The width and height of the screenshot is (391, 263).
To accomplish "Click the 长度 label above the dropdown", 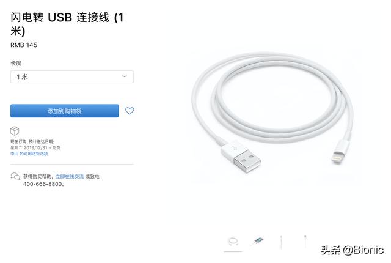I will click(16, 63).
